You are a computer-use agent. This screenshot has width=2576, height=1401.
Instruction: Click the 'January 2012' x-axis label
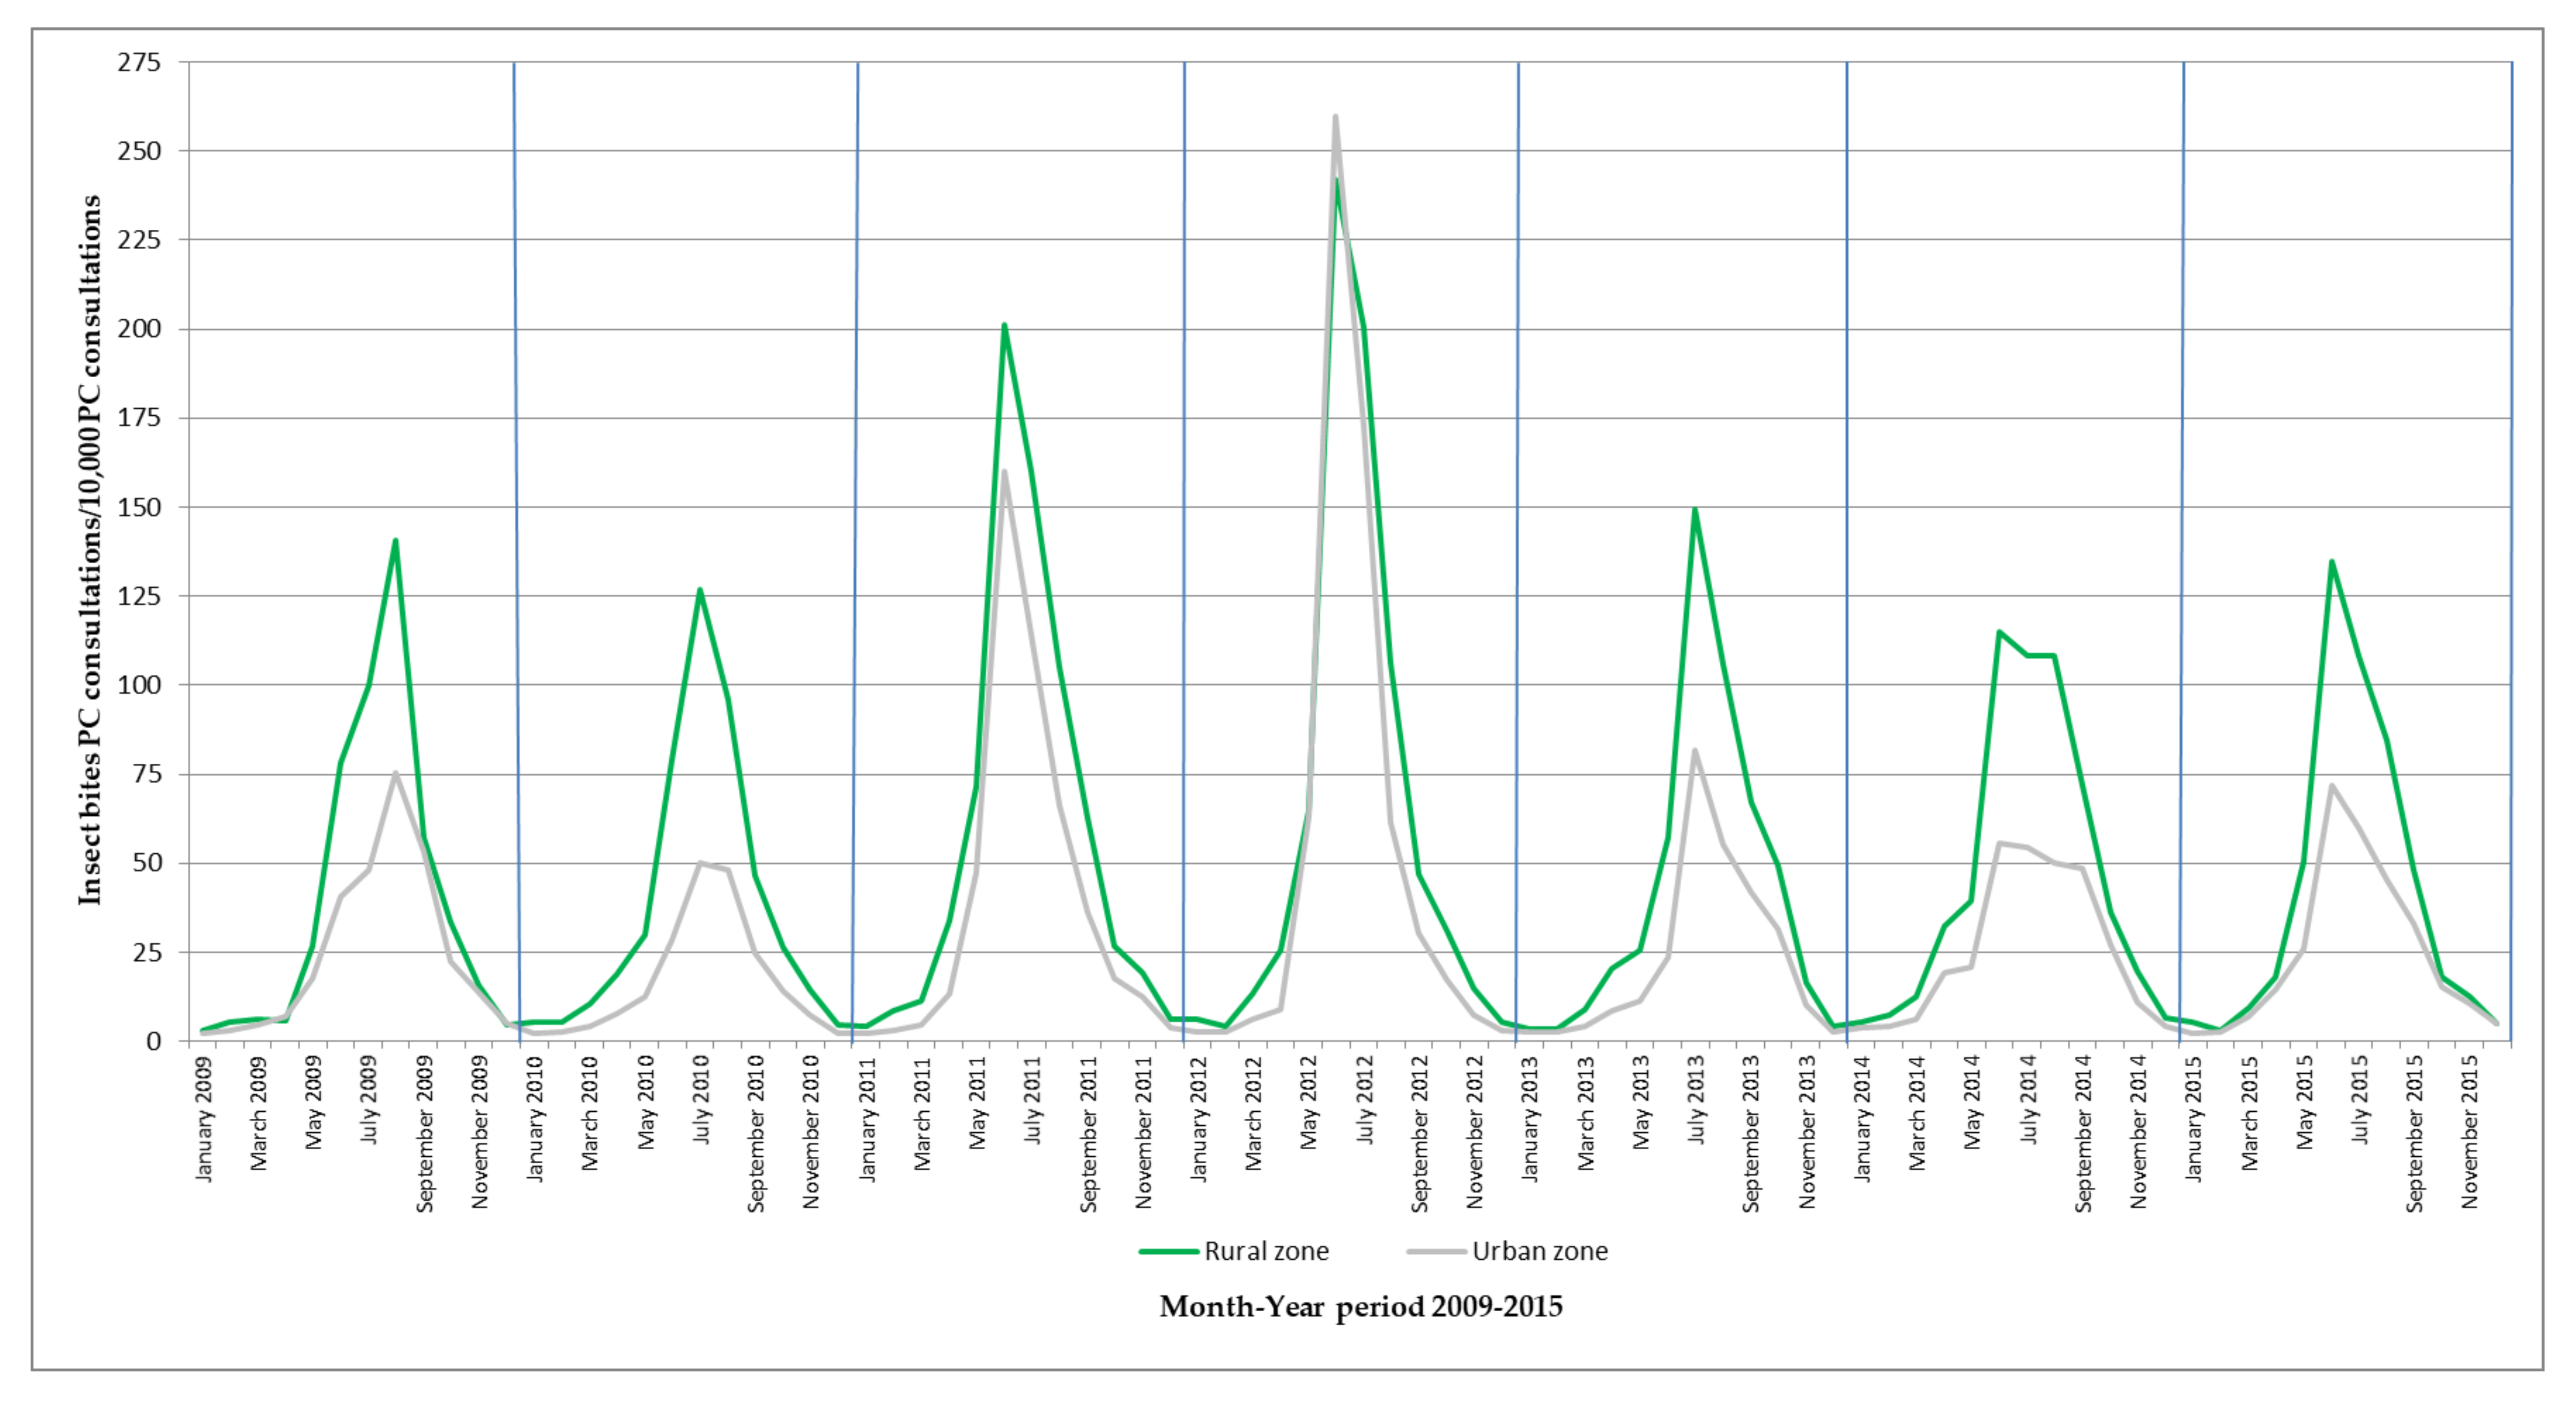point(1199,1120)
